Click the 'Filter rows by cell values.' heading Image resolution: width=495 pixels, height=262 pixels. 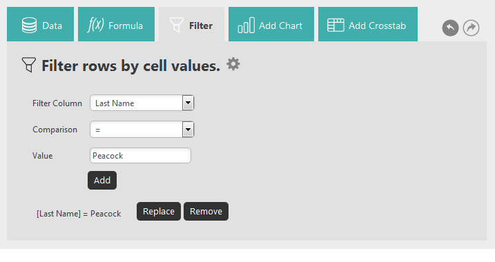(x=130, y=66)
